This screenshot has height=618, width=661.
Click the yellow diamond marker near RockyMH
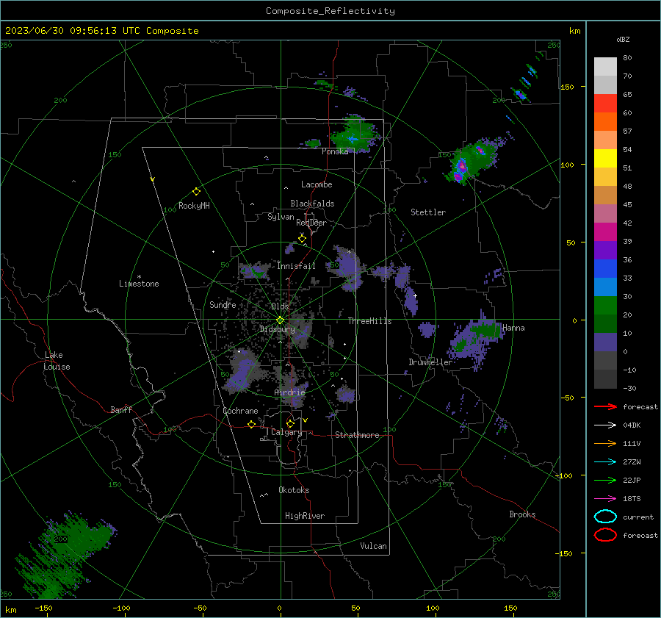tap(196, 192)
